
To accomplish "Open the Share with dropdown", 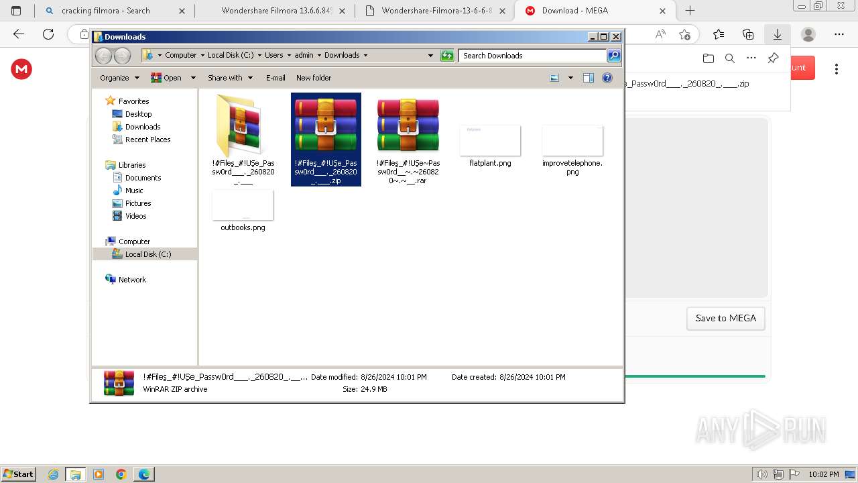I will point(230,78).
